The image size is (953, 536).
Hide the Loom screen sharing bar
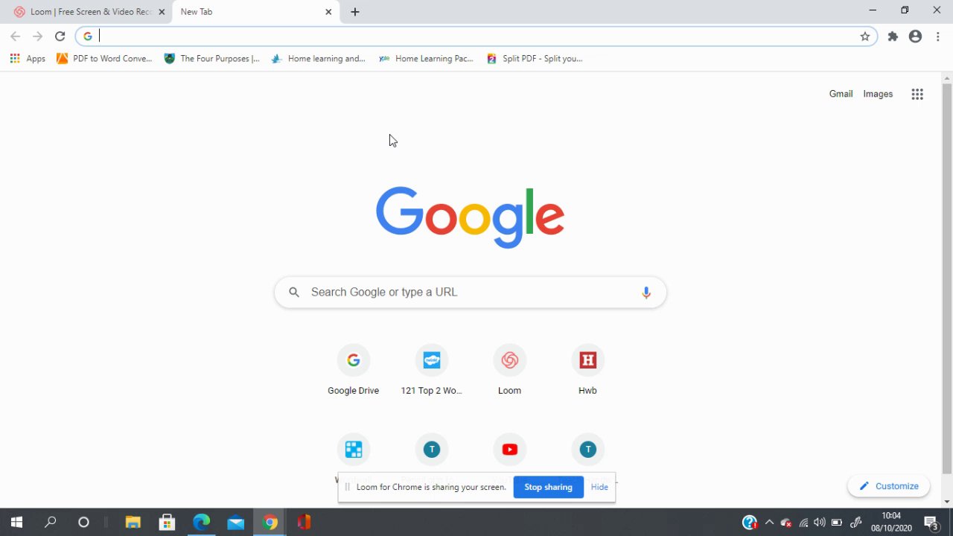click(599, 487)
